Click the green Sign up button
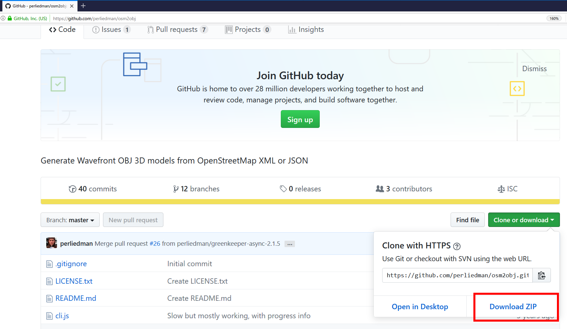Viewport: 567px width, 329px height. (x=300, y=120)
